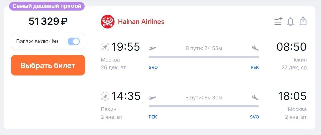Click the return flight landing plane icon
The image size is (321, 135).
click(255, 97)
